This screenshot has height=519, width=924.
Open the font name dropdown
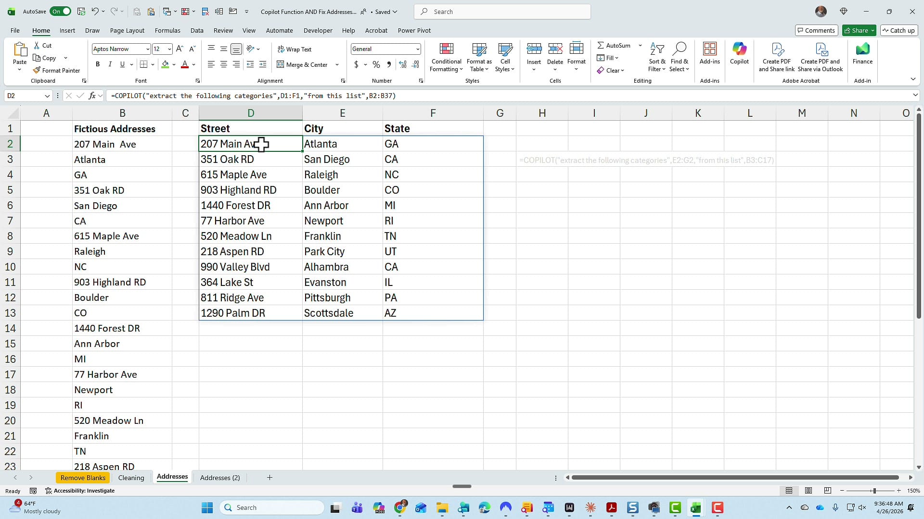tap(147, 49)
